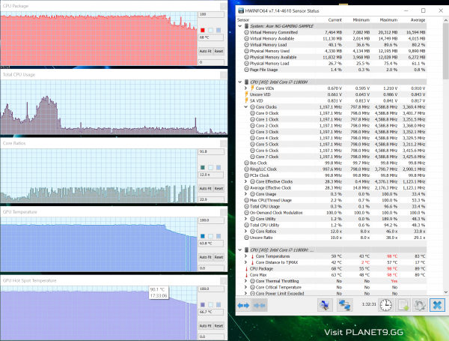Screen dimensions: 449x341
Task: Click the maximum value field in CPU Package graph
Action: tap(211, 14)
